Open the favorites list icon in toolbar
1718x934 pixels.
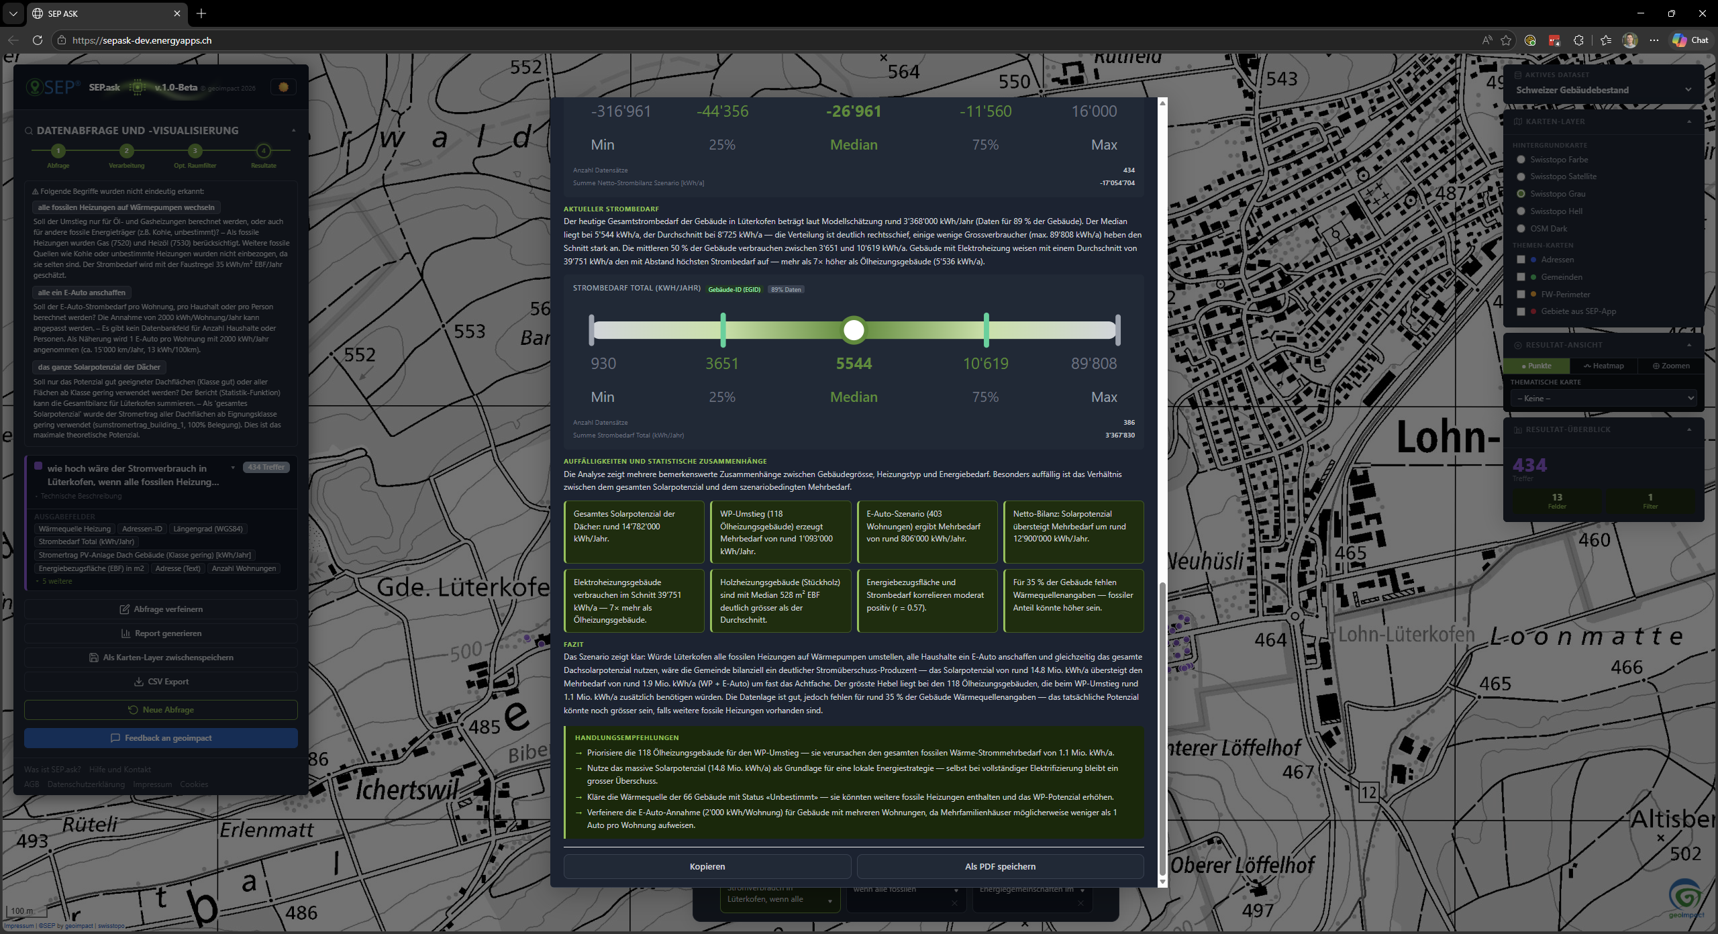pyautogui.click(x=1606, y=40)
